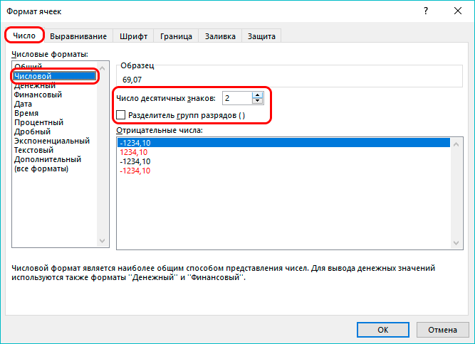The width and height of the screenshot is (475, 344).
Task: Select red -1234,10 with minus
Action: coord(283,171)
